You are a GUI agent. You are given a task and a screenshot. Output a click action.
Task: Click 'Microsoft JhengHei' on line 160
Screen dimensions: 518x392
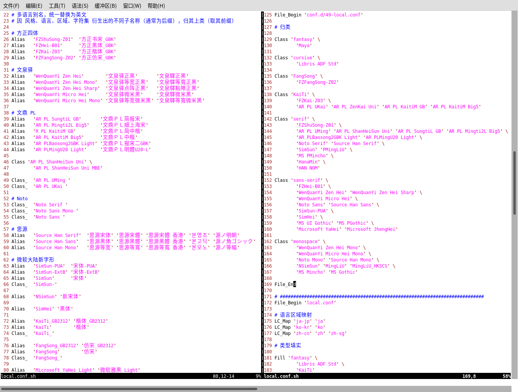click(x=371, y=229)
